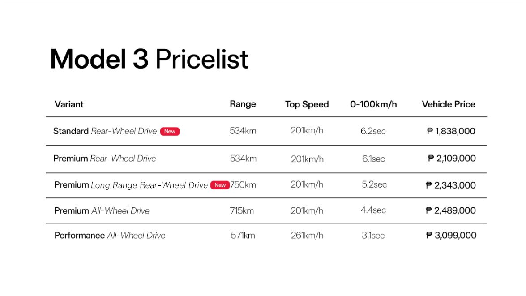Select the Vehicle Price column header
The height and width of the screenshot is (296, 526).
click(x=448, y=104)
